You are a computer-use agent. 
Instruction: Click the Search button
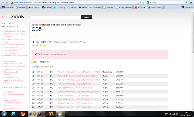point(86,17)
